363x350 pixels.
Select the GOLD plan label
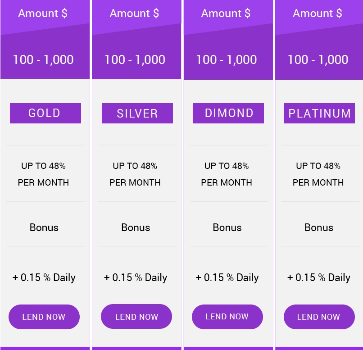(45, 113)
